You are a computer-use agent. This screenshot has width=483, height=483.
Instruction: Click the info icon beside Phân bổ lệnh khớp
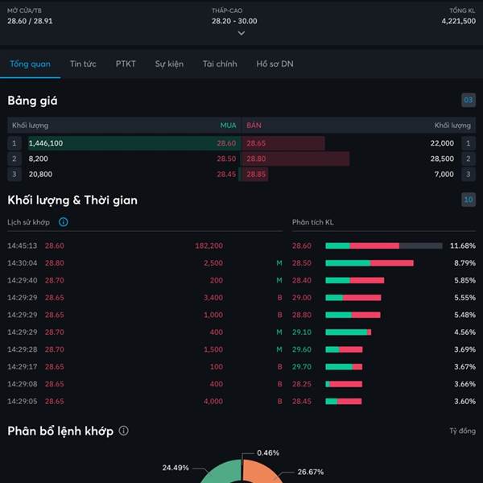123,431
